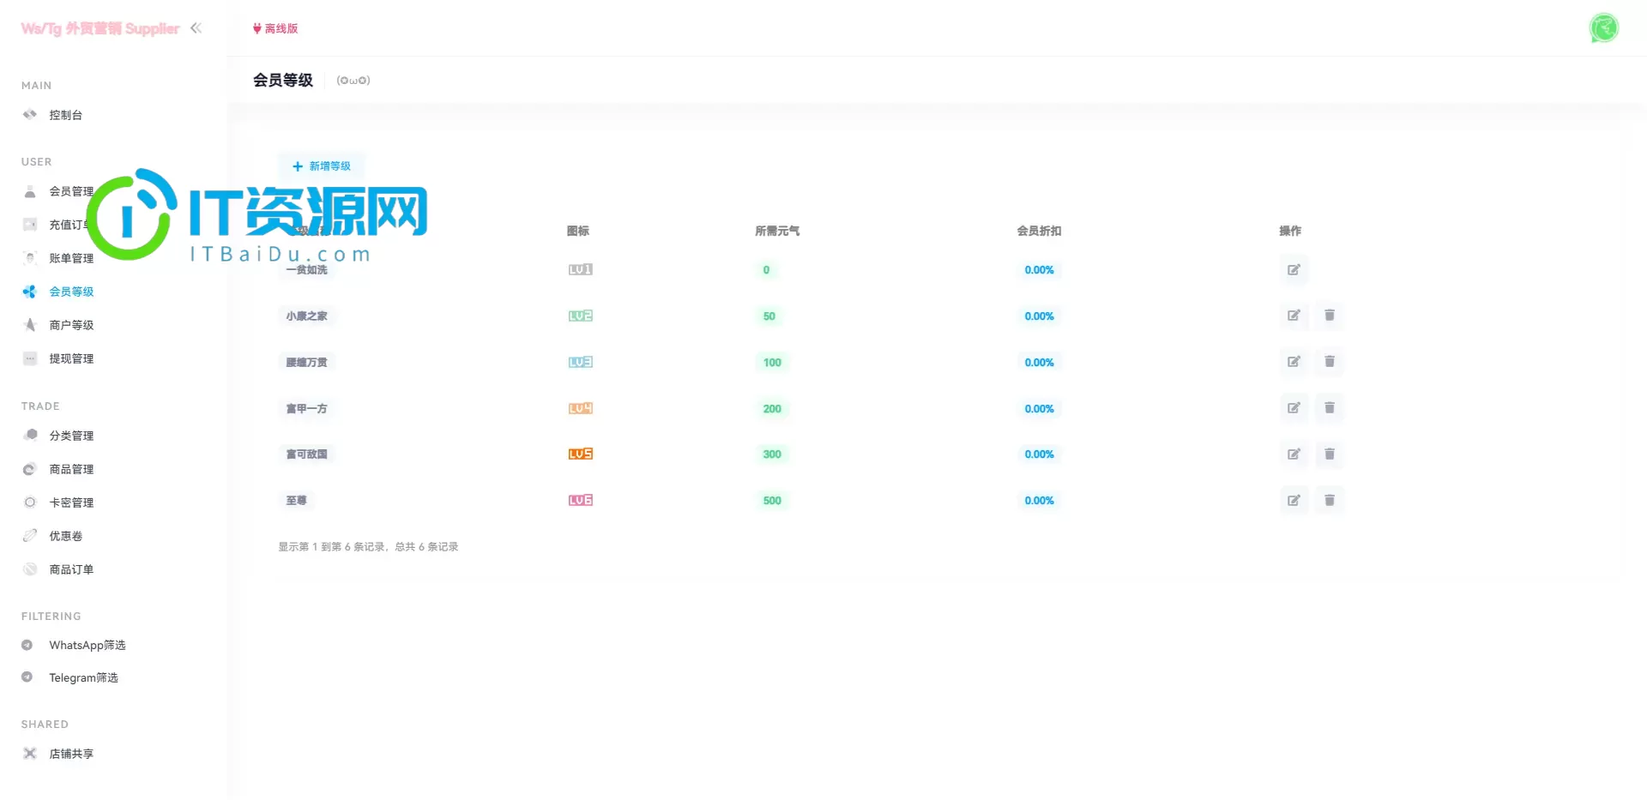Viewport: 1647px width, 800px height.
Task: Open 账单管理 in sidebar
Action: (71, 258)
